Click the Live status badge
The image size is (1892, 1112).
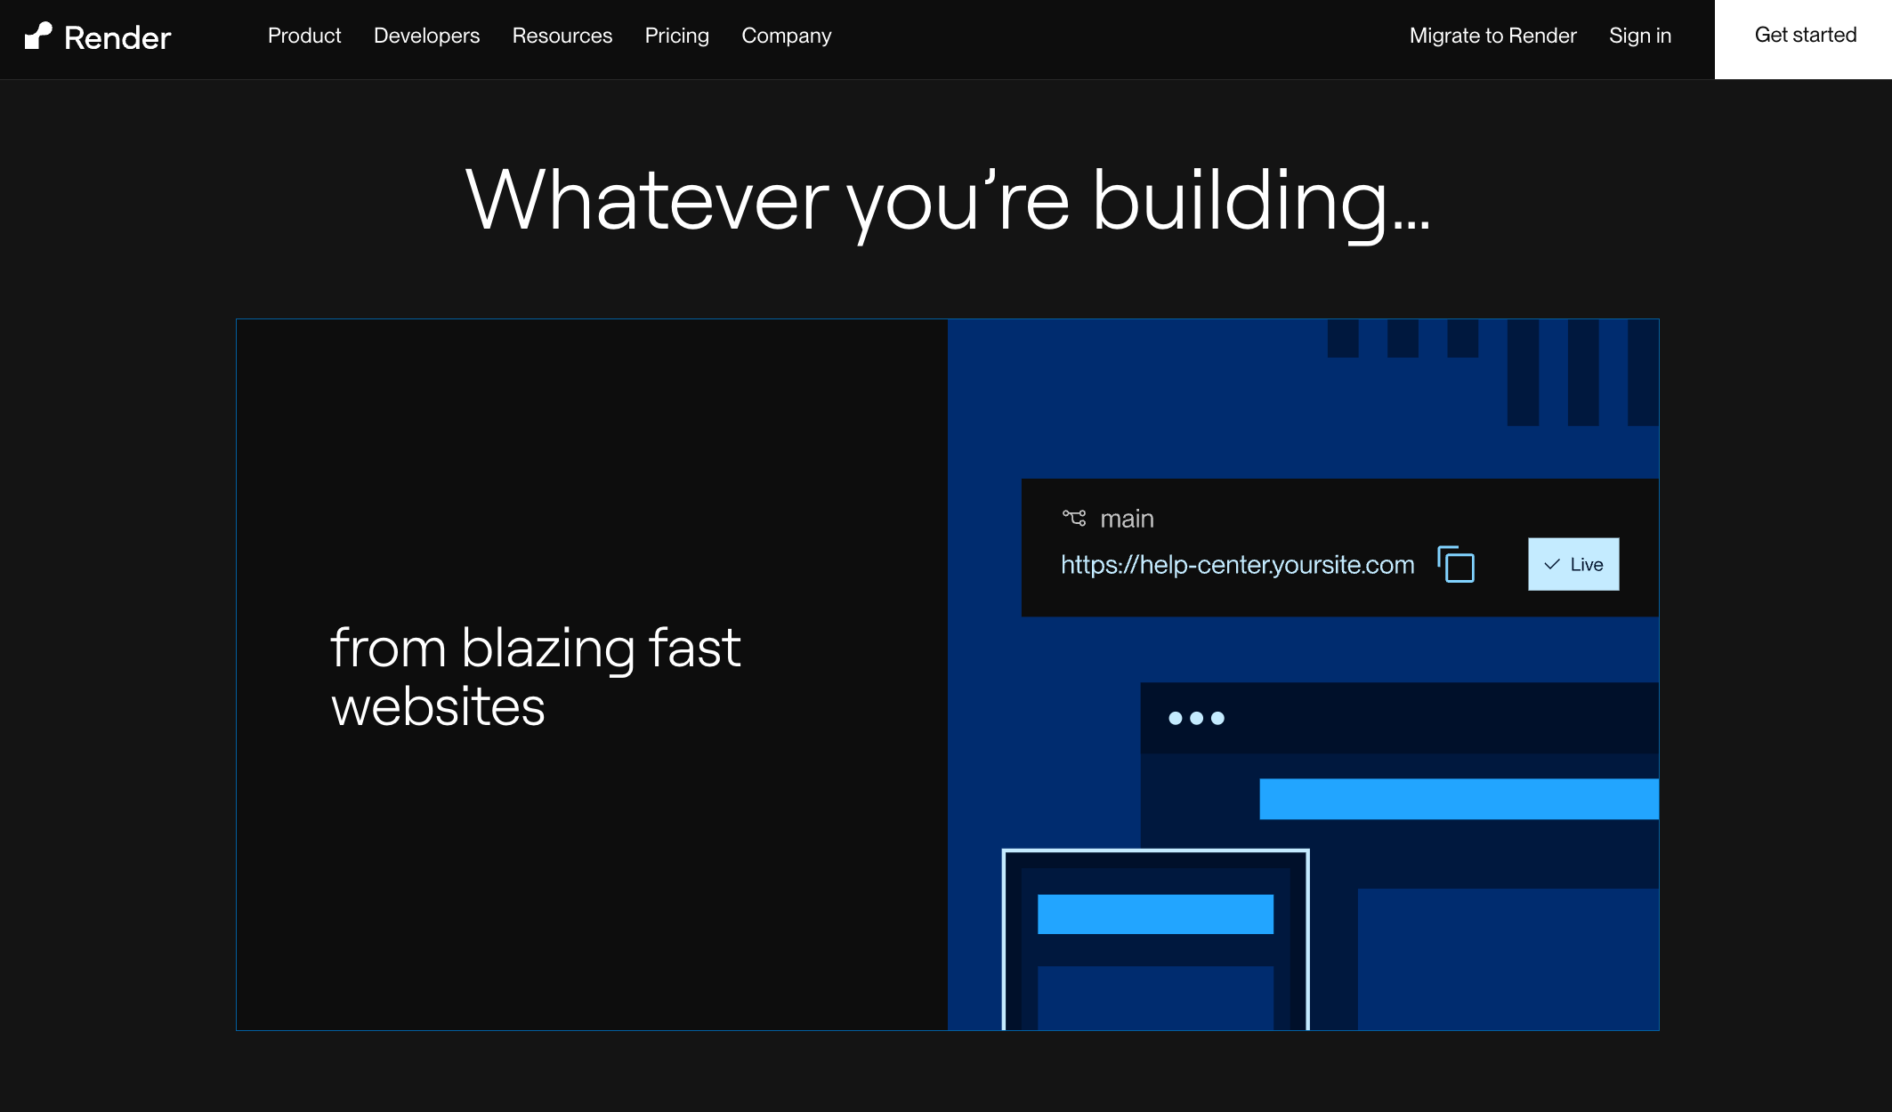(1573, 564)
